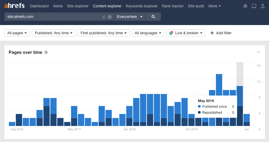The image size is (269, 142).
Task: Open the messages panel icon
Action: [254, 6]
